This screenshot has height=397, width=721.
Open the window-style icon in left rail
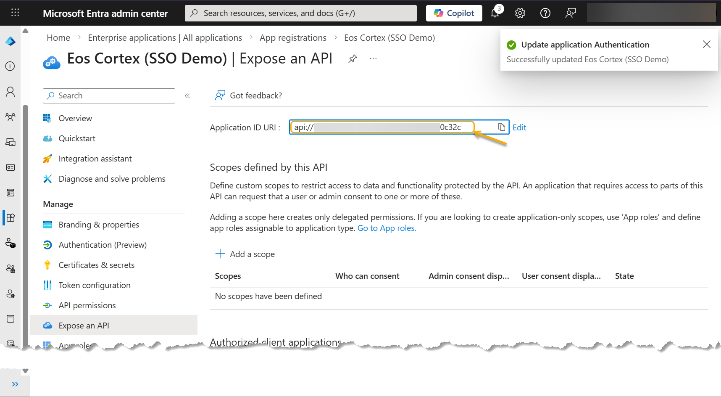(x=11, y=193)
